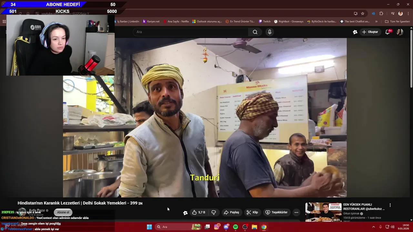Click the microphone icon in system tray
This screenshot has height=232, width=413.
(x=380, y=227)
